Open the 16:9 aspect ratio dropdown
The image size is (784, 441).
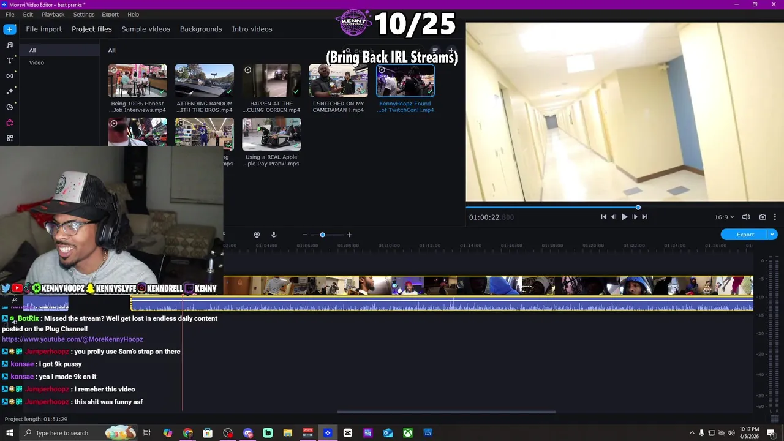[724, 217]
